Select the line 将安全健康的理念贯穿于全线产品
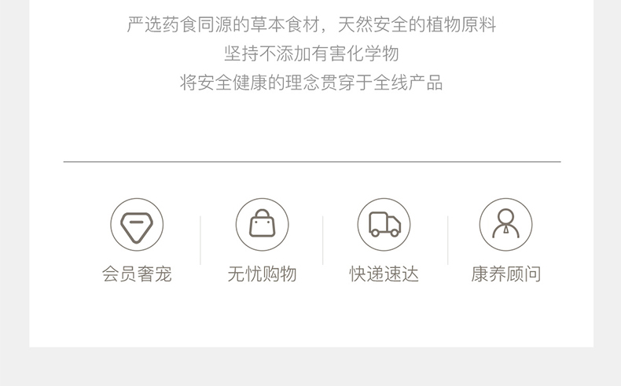This screenshot has width=621, height=386. pos(311,83)
